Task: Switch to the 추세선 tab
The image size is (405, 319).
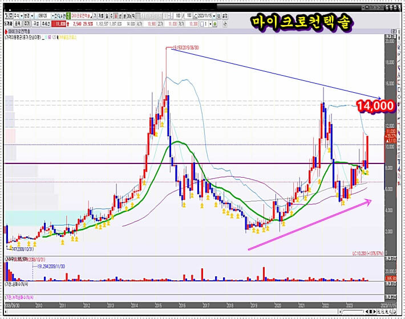Action: [46, 24]
